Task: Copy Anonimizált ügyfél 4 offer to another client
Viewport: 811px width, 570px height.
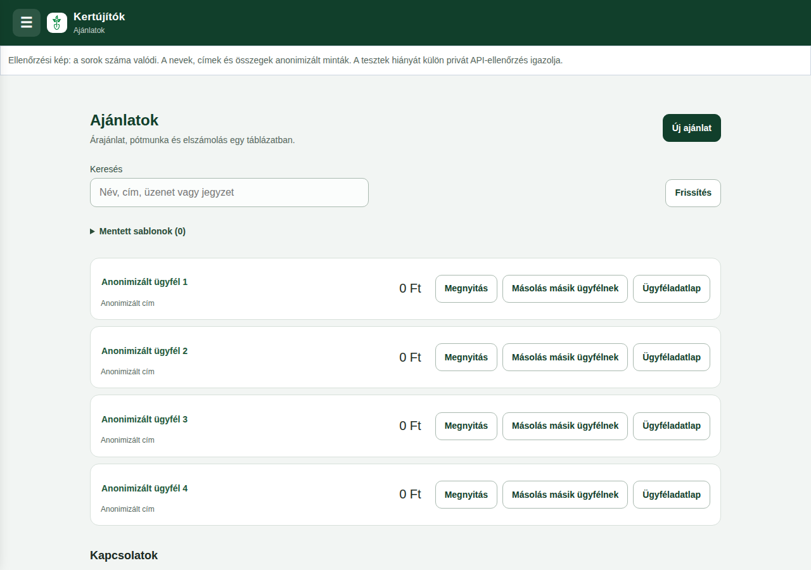Action: pyautogui.click(x=565, y=495)
